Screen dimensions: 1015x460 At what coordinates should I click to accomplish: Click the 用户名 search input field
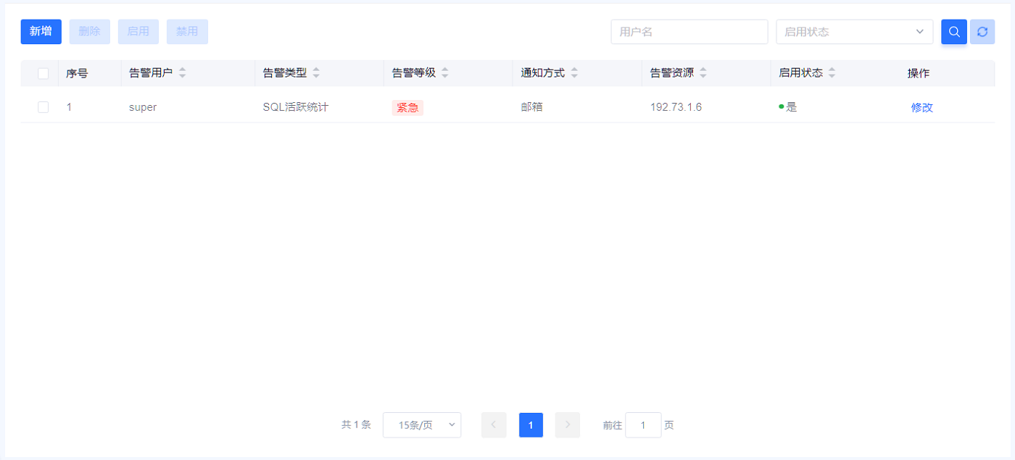coord(689,32)
